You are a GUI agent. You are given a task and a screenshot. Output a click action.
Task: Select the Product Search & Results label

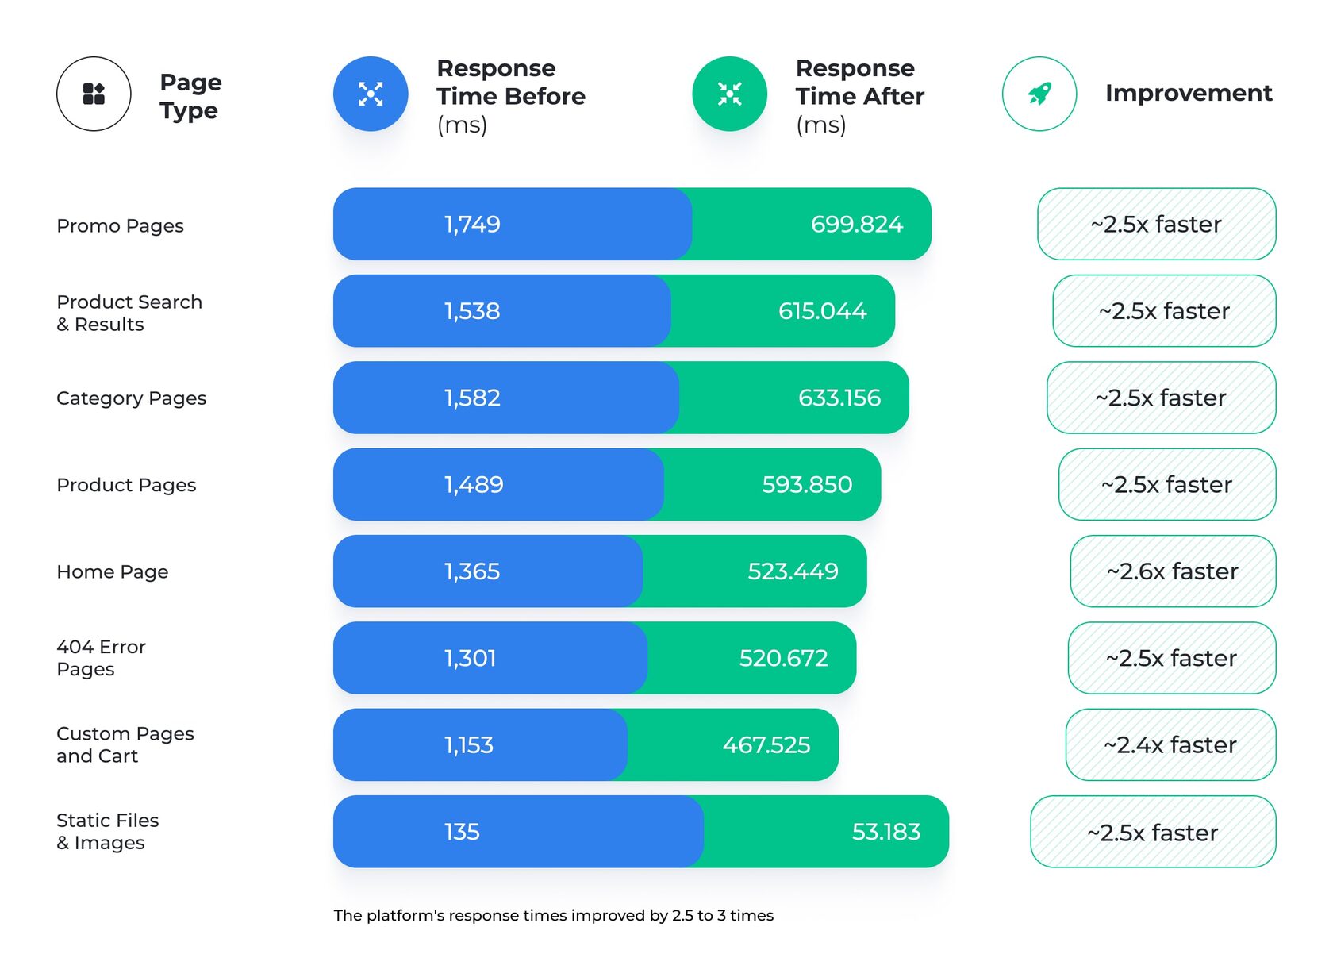[x=129, y=313]
